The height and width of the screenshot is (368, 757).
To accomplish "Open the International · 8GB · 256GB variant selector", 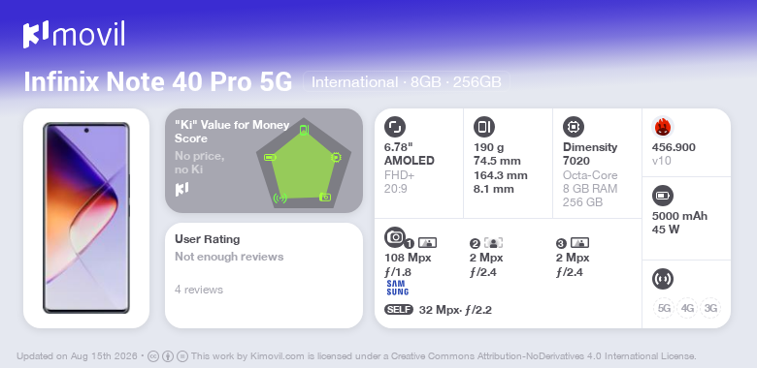I will point(407,82).
